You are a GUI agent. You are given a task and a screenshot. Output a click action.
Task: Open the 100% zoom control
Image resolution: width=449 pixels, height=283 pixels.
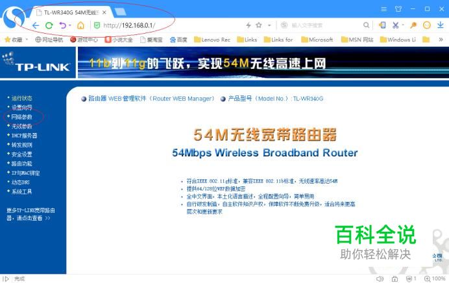coord(435,278)
